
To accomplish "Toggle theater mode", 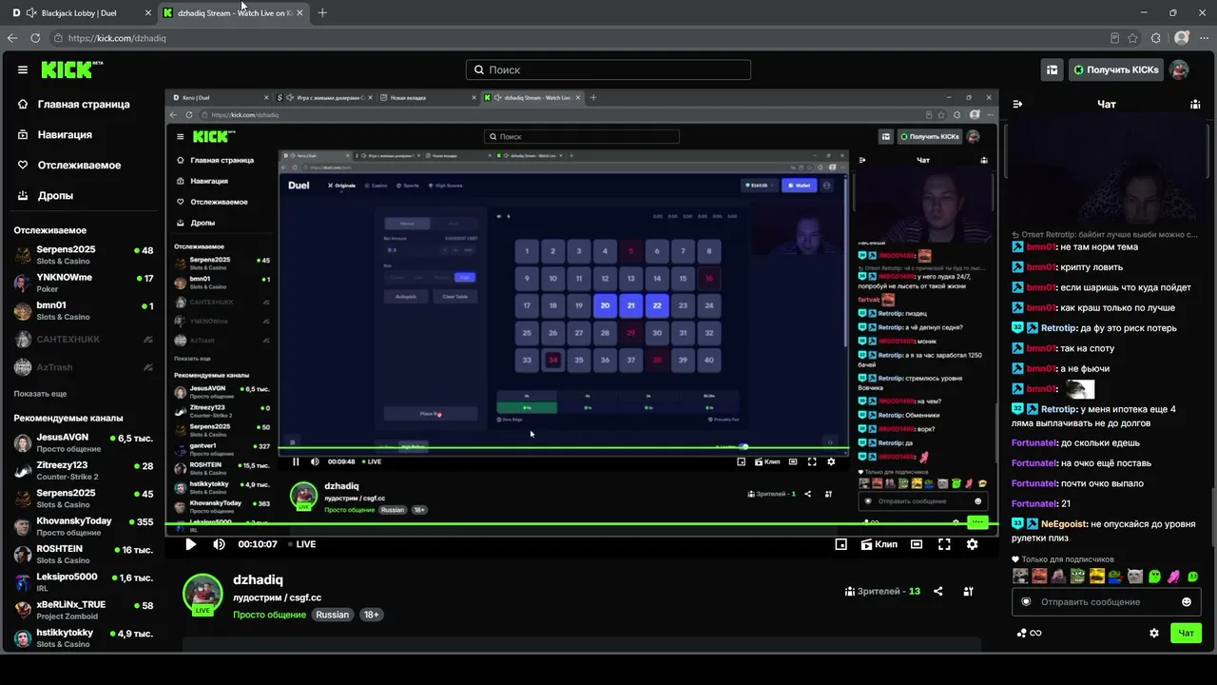I will 916,544.
